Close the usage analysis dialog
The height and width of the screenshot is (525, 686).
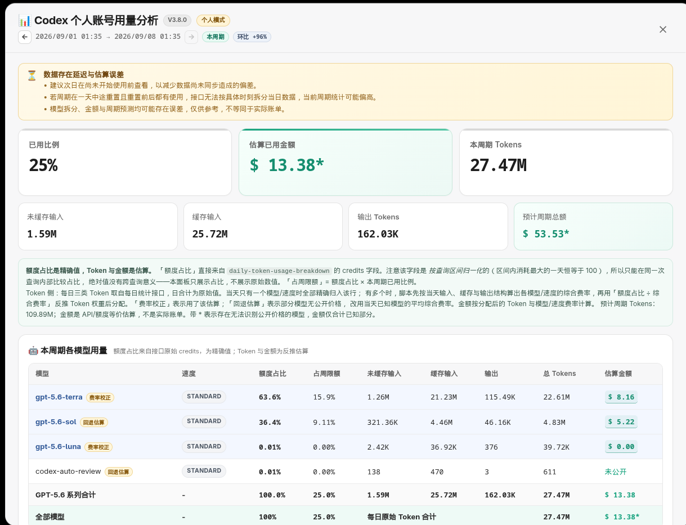(663, 29)
